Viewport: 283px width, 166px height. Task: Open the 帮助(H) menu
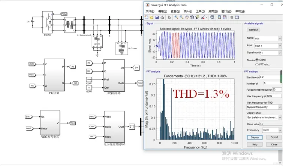tap(240, 11)
